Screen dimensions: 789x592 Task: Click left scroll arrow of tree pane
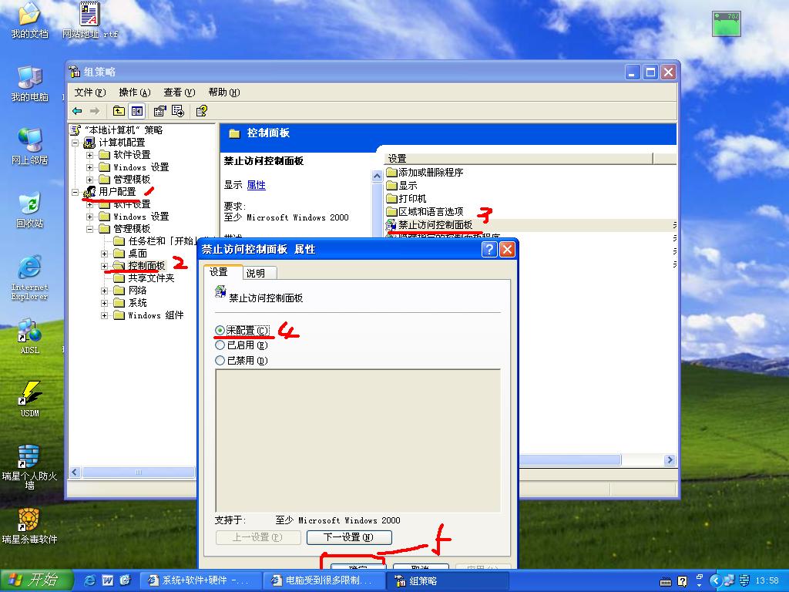pos(75,473)
